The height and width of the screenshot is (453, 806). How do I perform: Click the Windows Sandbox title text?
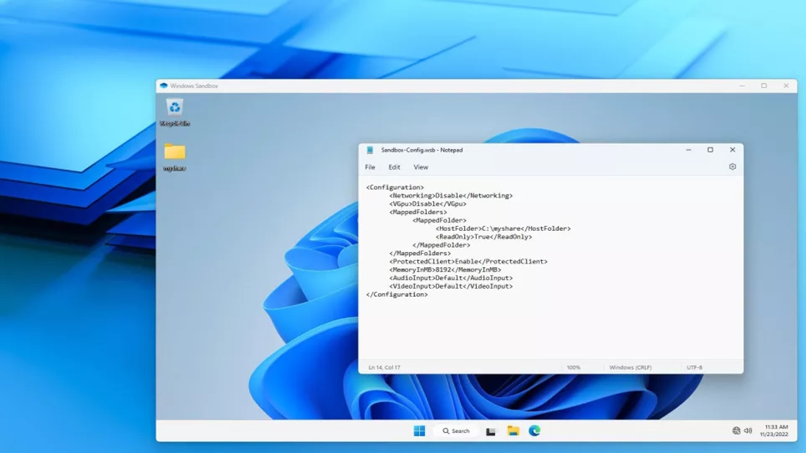tap(194, 86)
